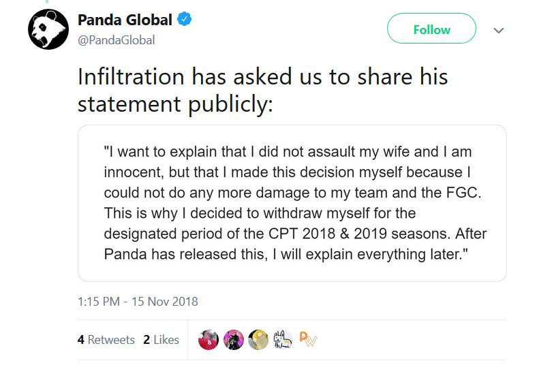Screen dimensions: 537x365
Task: Open the orange PW logo avatar
Action: point(307,339)
